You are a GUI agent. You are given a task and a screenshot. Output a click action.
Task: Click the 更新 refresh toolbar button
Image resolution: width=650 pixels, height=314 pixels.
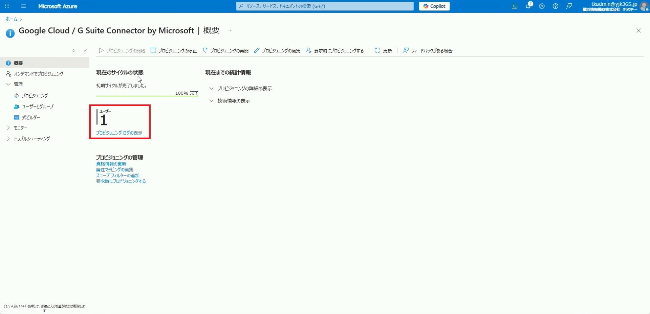(x=383, y=51)
